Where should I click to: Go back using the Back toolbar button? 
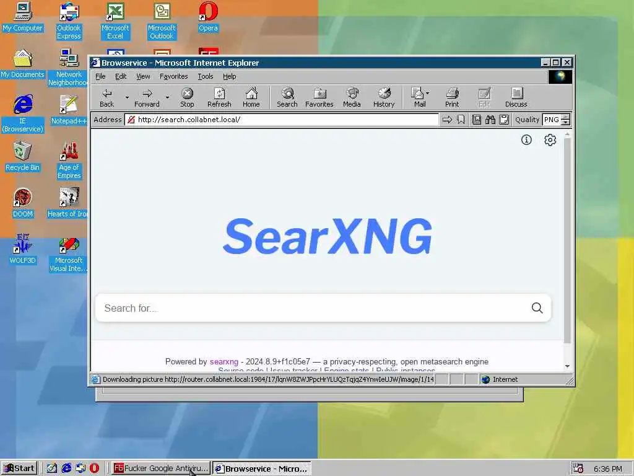106,97
